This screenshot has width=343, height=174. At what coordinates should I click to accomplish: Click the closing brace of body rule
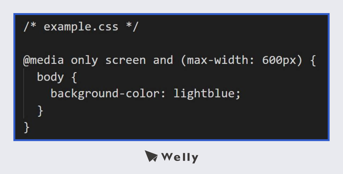click(x=40, y=111)
